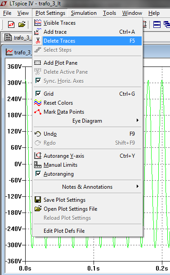The image size is (170, 275).
Task: Toggle the Sync. Horiz. Axes checkbox
Action: pyautogui.click(x=38, y=81)
